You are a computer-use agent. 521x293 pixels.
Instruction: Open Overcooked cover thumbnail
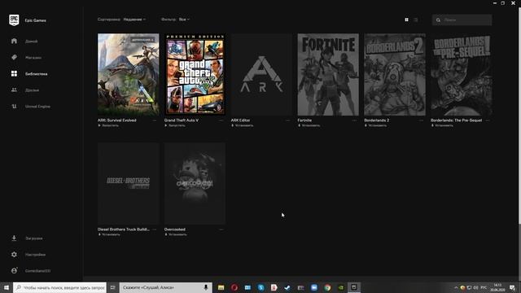[195, 183]
